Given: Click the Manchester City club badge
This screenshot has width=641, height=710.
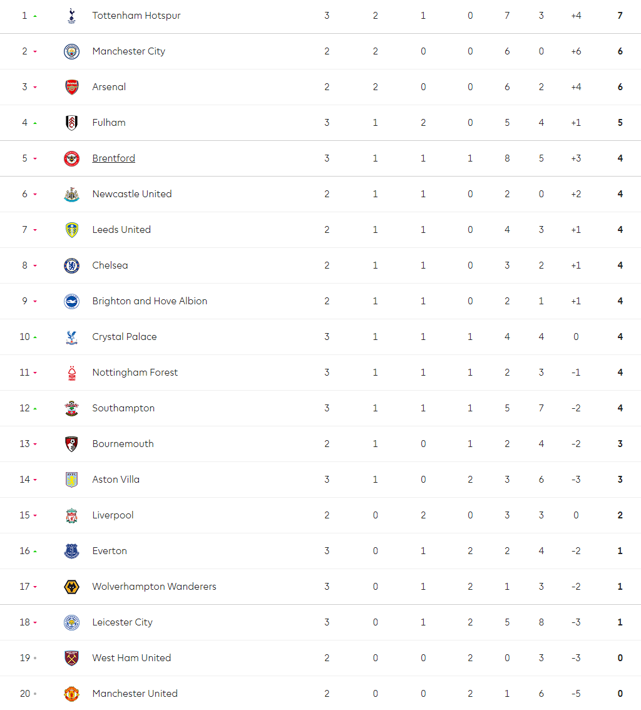Looking at the screenshot, I should (x=71, y=51).
